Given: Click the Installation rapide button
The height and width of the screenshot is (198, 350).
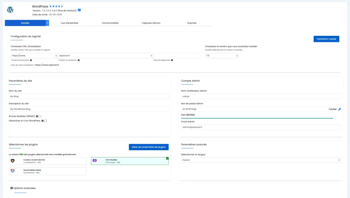Looking at the screenshot, I should 326,39.
